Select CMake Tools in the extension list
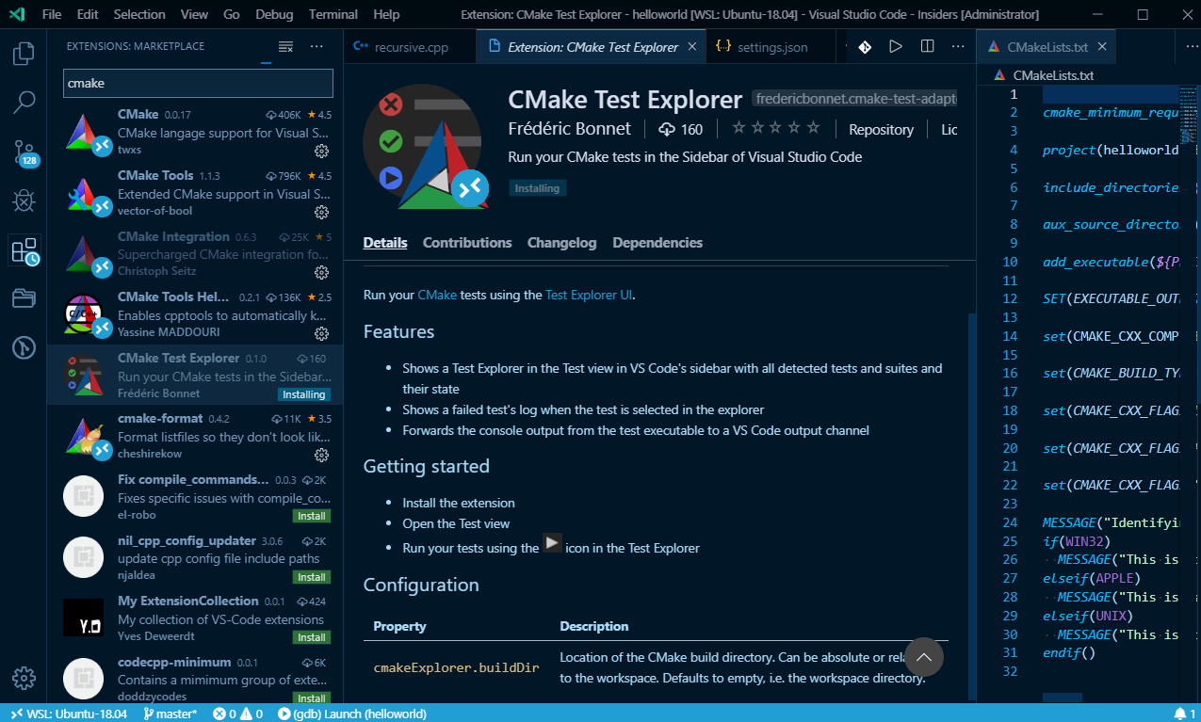Image resolution: width=1201 pixels, height=722 pixels. (195, 193)
